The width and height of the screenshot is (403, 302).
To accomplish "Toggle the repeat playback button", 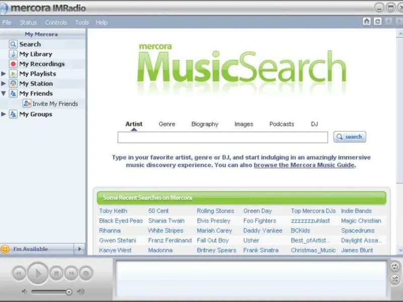I will [x=394, y=267].
